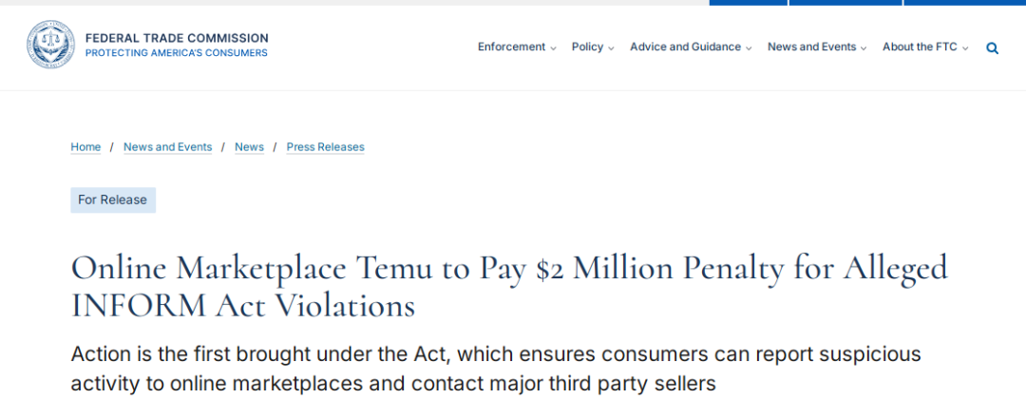Image resolution: width=1026 pixels, height=418 pixels.
Task: Expand the Enforcement menu chevron
Action: 553,48
